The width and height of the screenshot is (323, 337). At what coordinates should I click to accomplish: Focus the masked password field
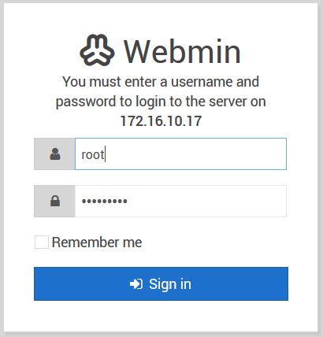[180, 201]
